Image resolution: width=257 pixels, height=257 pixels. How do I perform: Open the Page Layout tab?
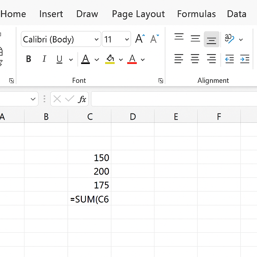(138, 14)
